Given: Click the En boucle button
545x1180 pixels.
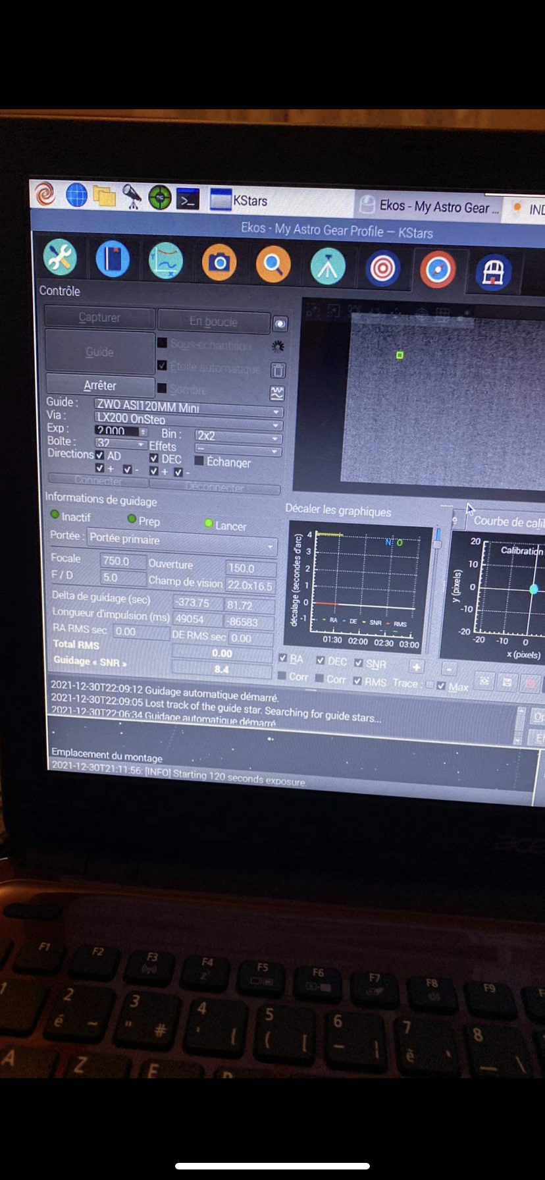Looking at the screenshot, I should point(213,321).
